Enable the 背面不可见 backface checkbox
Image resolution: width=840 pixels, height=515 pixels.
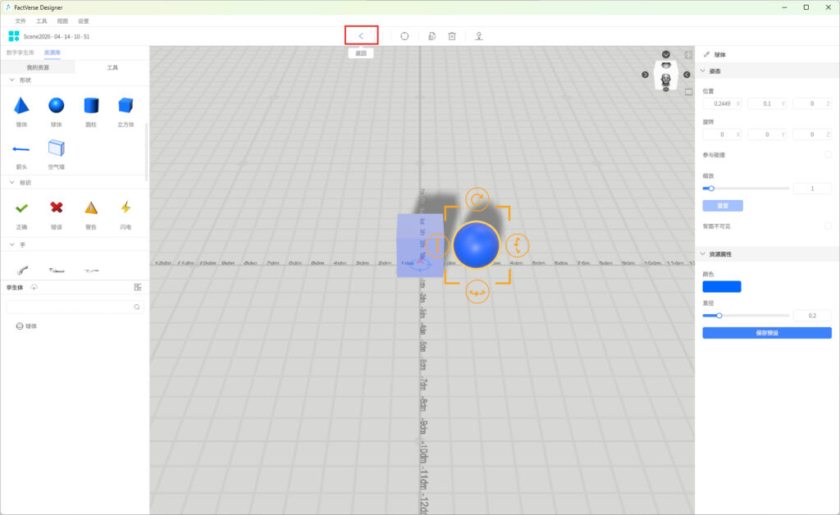coord(829,226)
